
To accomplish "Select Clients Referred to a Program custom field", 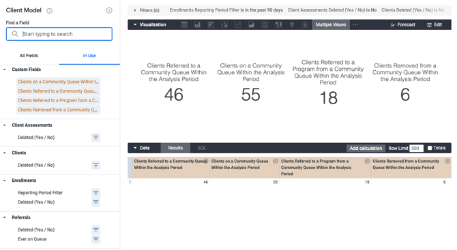I will 58,100.
